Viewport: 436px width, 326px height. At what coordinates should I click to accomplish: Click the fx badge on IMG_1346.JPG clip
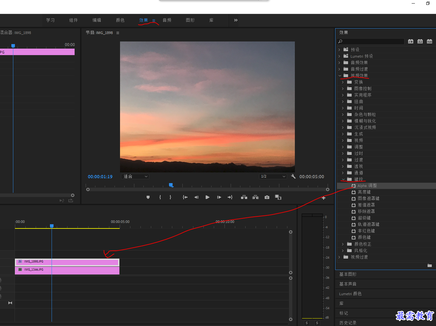[20, 270]
